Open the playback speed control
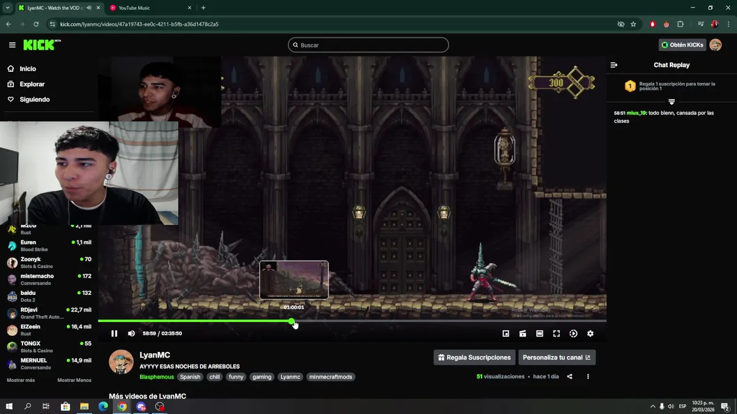The height and width of the screenshot is (414, 737). (x=573, y=333)
